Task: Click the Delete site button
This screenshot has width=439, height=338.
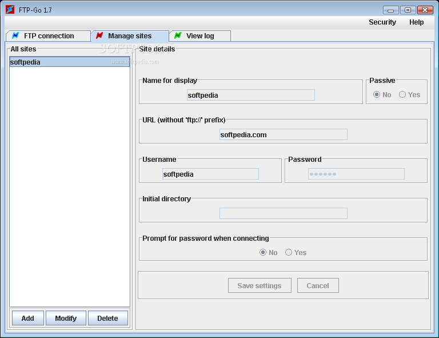Action: tap(108, 318)
